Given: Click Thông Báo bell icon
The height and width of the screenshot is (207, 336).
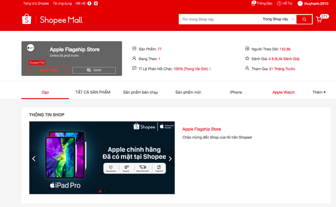Looking at the screenshot, I should click(254, 3).
